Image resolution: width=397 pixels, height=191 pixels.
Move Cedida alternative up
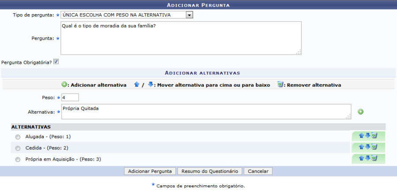click(361, 147)
